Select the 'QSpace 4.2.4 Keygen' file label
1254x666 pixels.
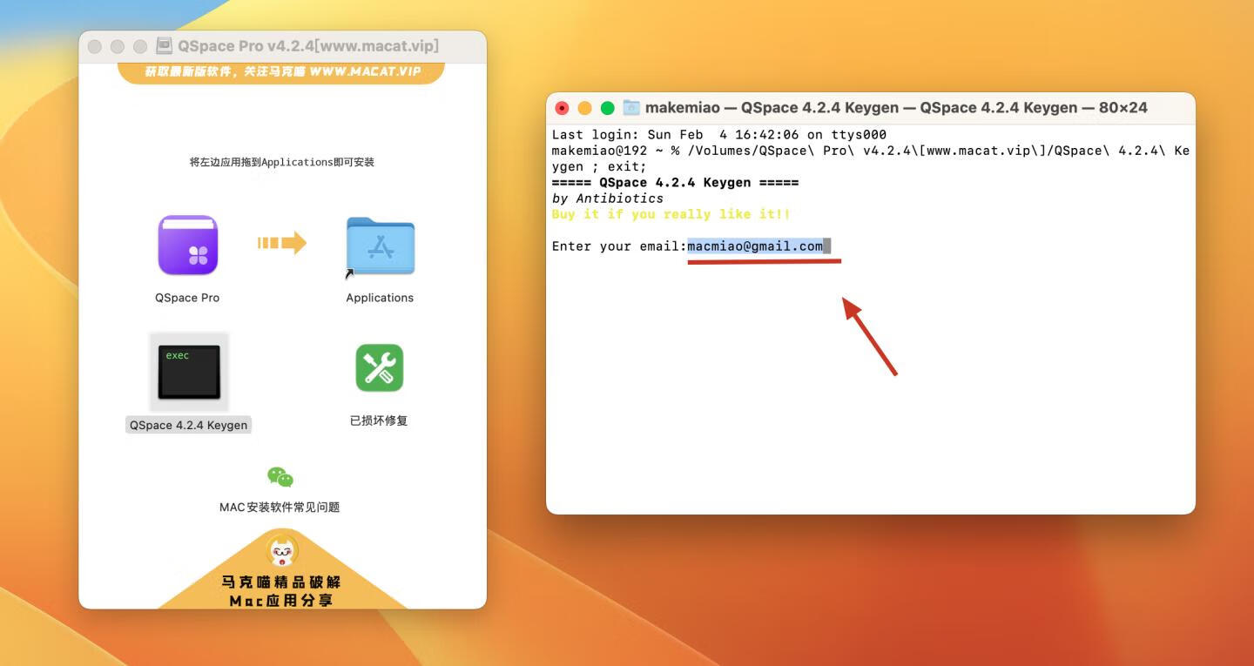pyautogui.click(x=189, y=425)
